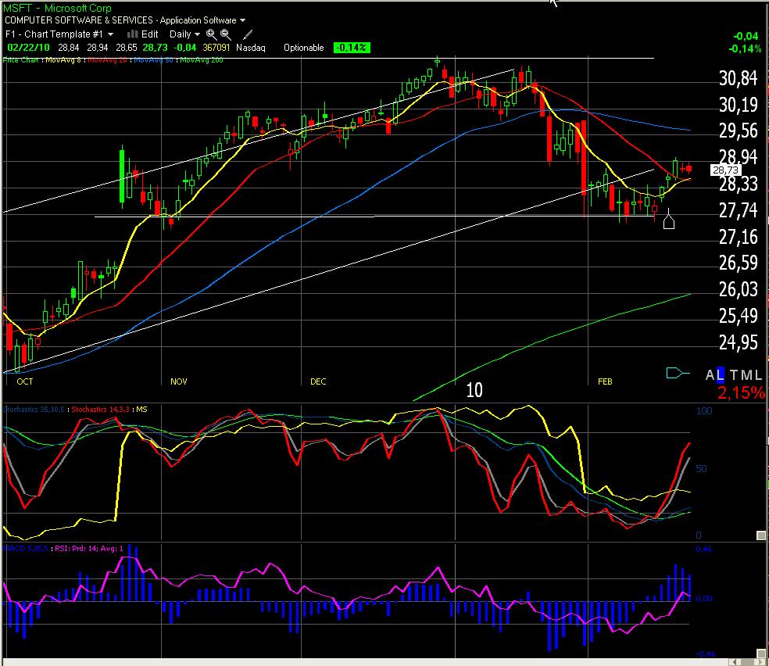Click the 27,16 price axis label
769x666 pixels.
738,237
